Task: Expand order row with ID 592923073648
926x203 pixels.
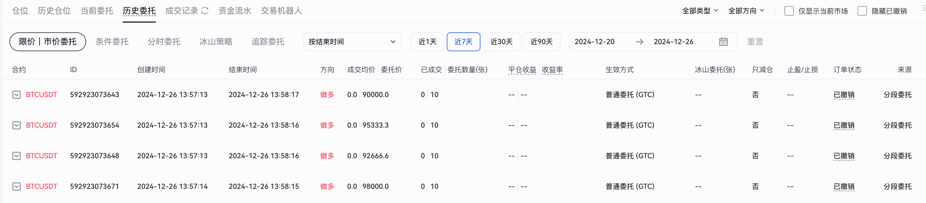Action: point(17,156)
